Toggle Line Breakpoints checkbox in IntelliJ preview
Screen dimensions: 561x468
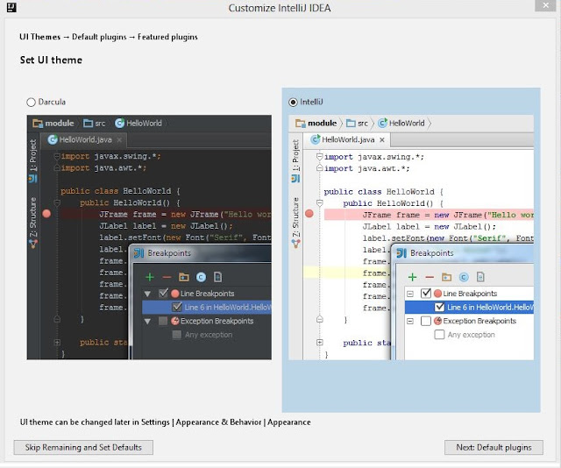(x=426, y=294)
